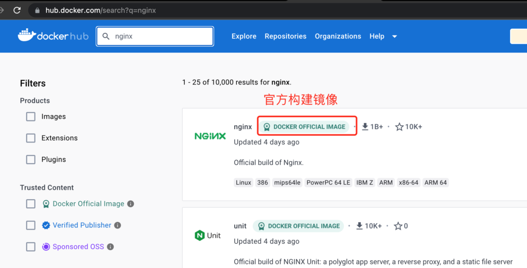
Task: Click the 386 architecture tag
Action: click(x=262, y=183)
